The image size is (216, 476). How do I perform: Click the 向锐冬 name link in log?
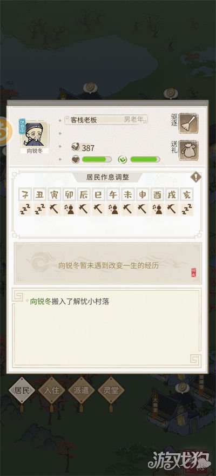[41, 302]
